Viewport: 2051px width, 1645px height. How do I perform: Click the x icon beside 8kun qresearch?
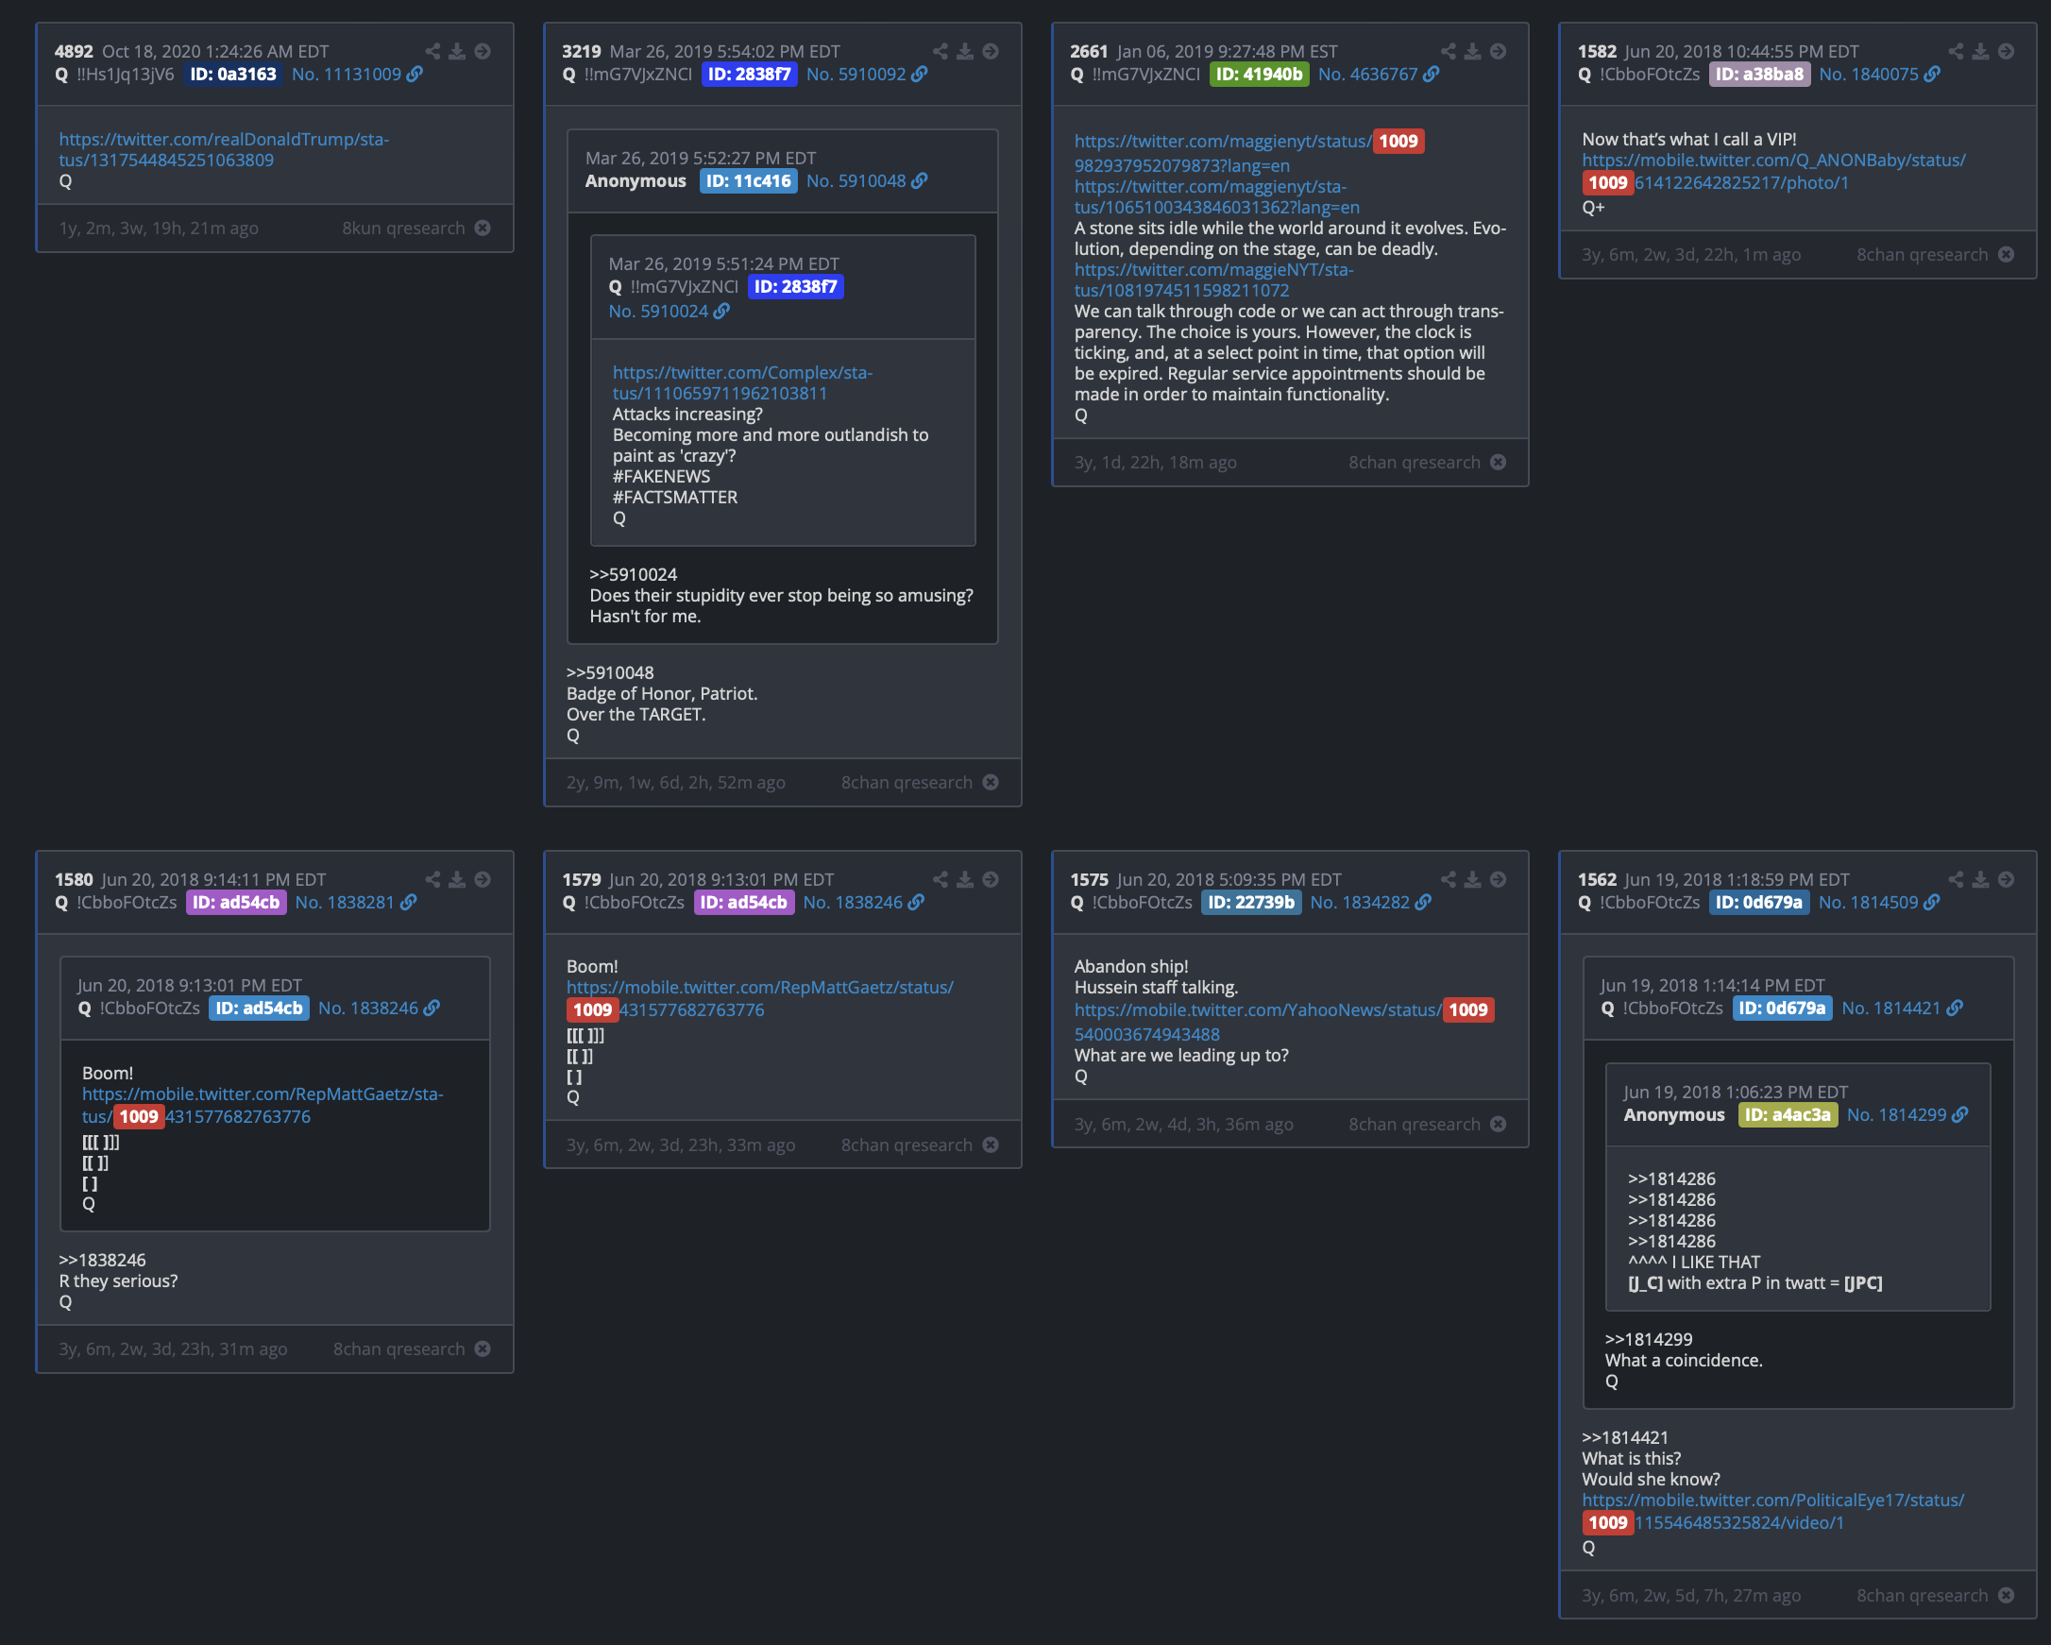click(x=483, y=229)
